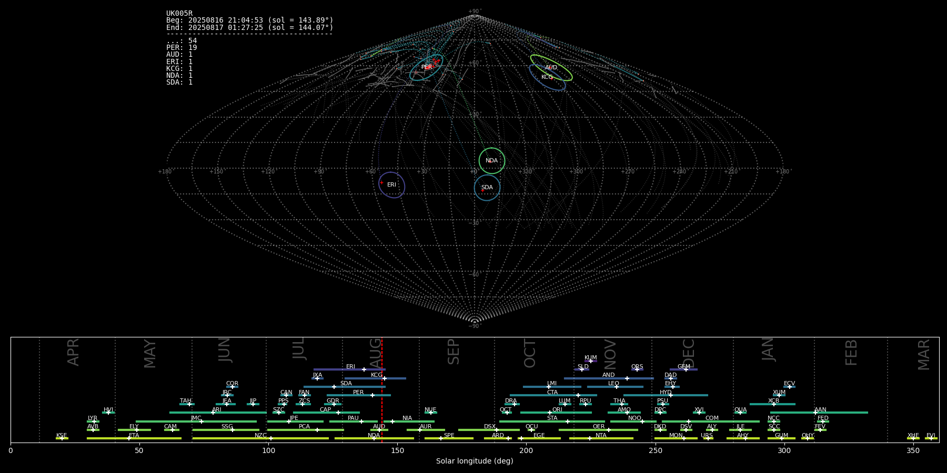The image size is (947, 473).
Task: Select the NOO shower bar in the timeline
Action: (633, 421)
